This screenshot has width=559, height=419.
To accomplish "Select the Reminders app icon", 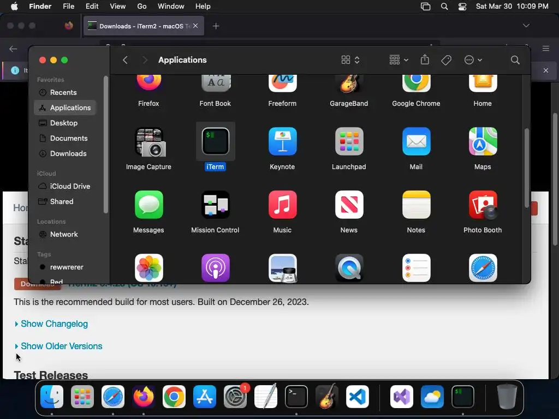I will (x=416, y=268).
